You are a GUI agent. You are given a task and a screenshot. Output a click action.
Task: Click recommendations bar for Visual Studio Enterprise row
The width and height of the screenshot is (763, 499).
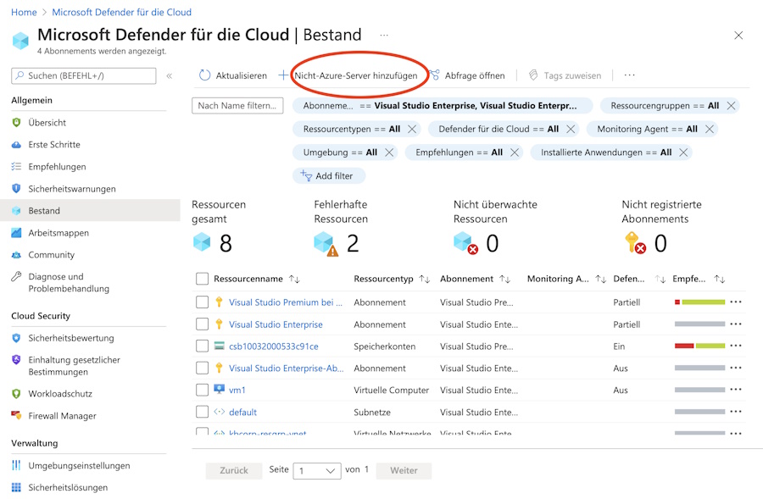(x=699, y=324)
